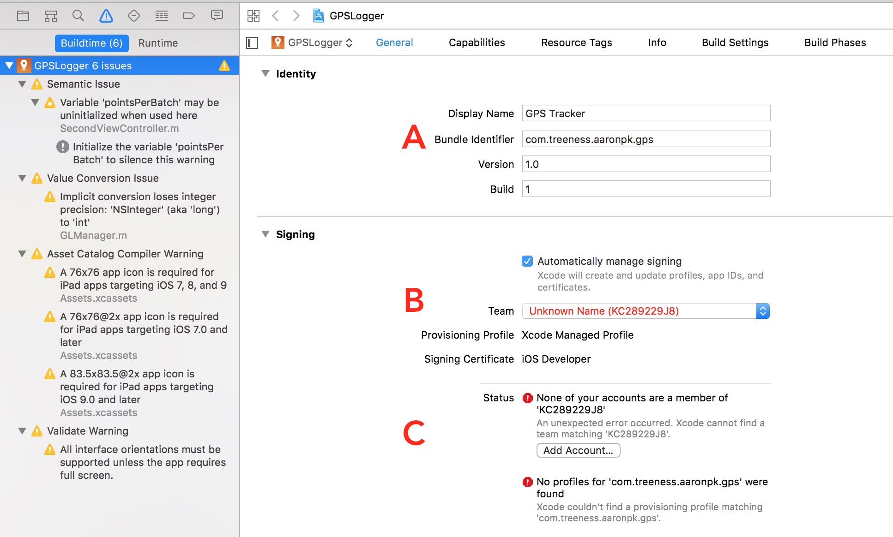893x537 pixels.
Task: Open the Info tab
Action: pos(657,43)
